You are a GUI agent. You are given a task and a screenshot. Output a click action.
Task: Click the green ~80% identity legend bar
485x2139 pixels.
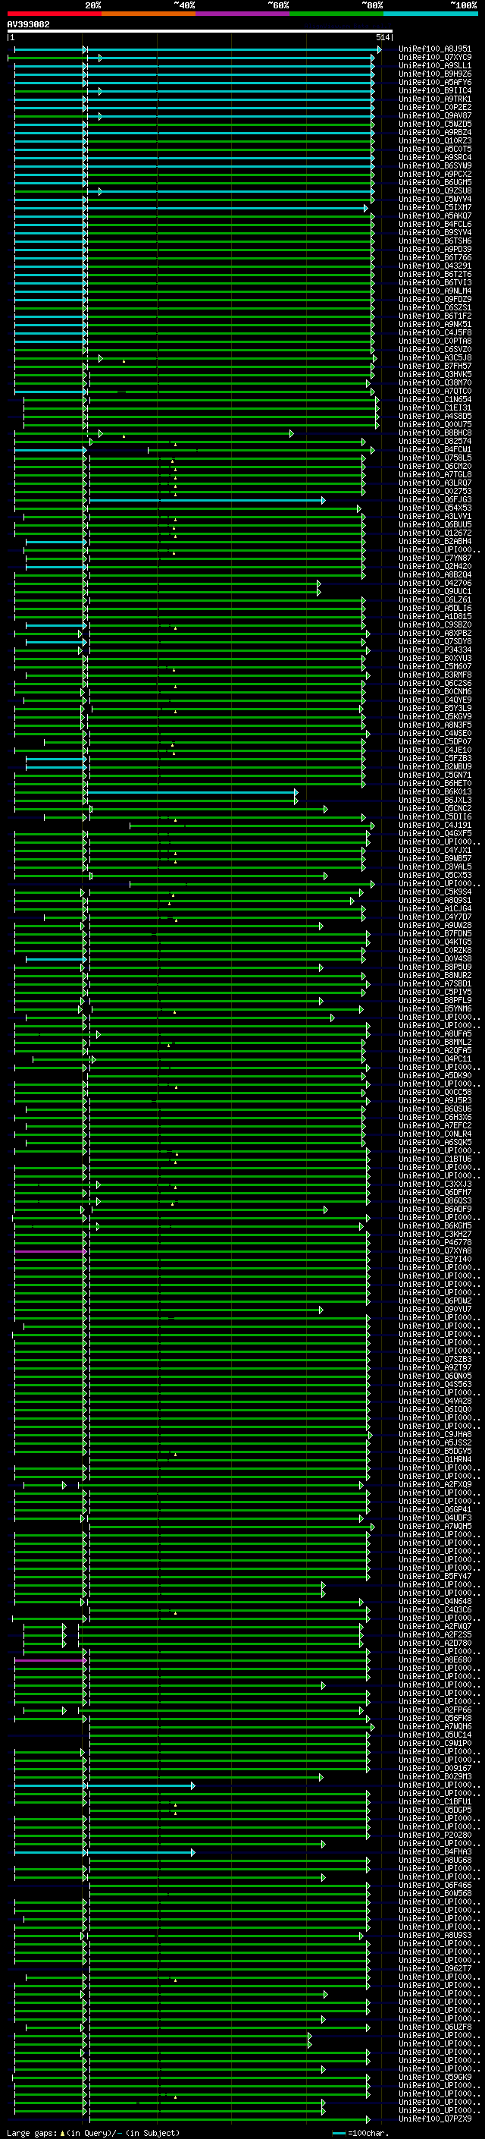point(336,14)
